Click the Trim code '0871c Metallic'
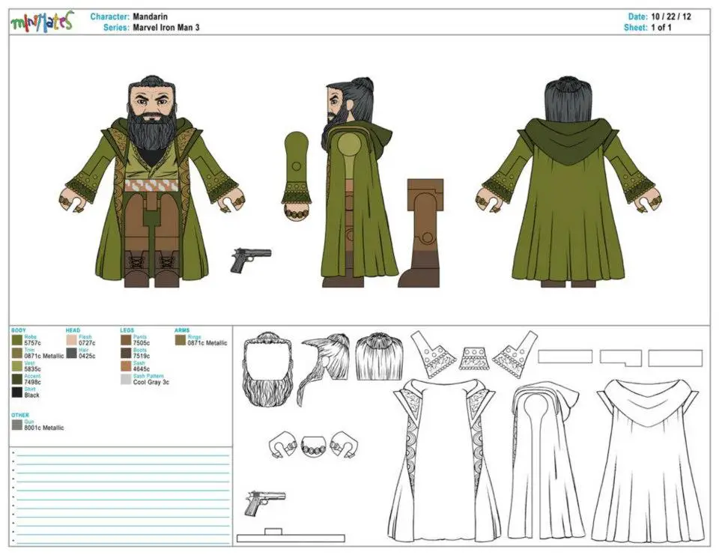This screenshot has width=719, height=555. tap(44, 356)
